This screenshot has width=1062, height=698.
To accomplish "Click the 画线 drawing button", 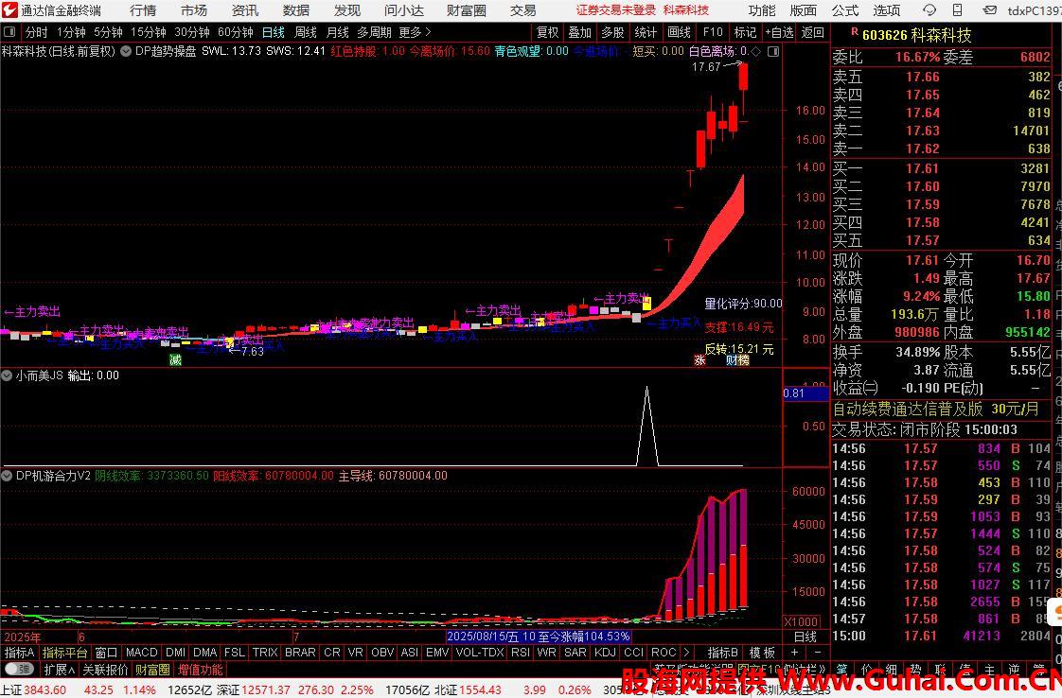I will [x=679, y=32].
